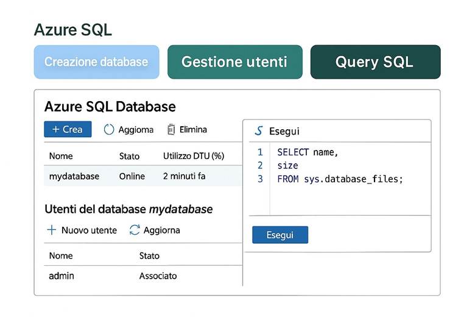Image resolution: width=475 pixels, height=317 pixels.
Task: Open the Creazione database tab
Action: 96,62
